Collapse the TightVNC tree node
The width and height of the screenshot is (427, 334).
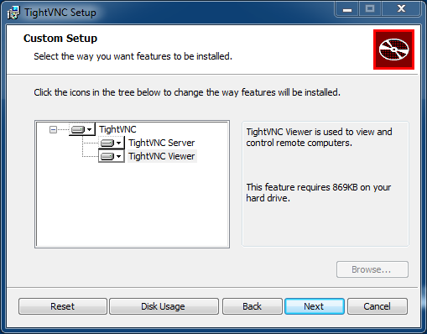click(53, 129)
